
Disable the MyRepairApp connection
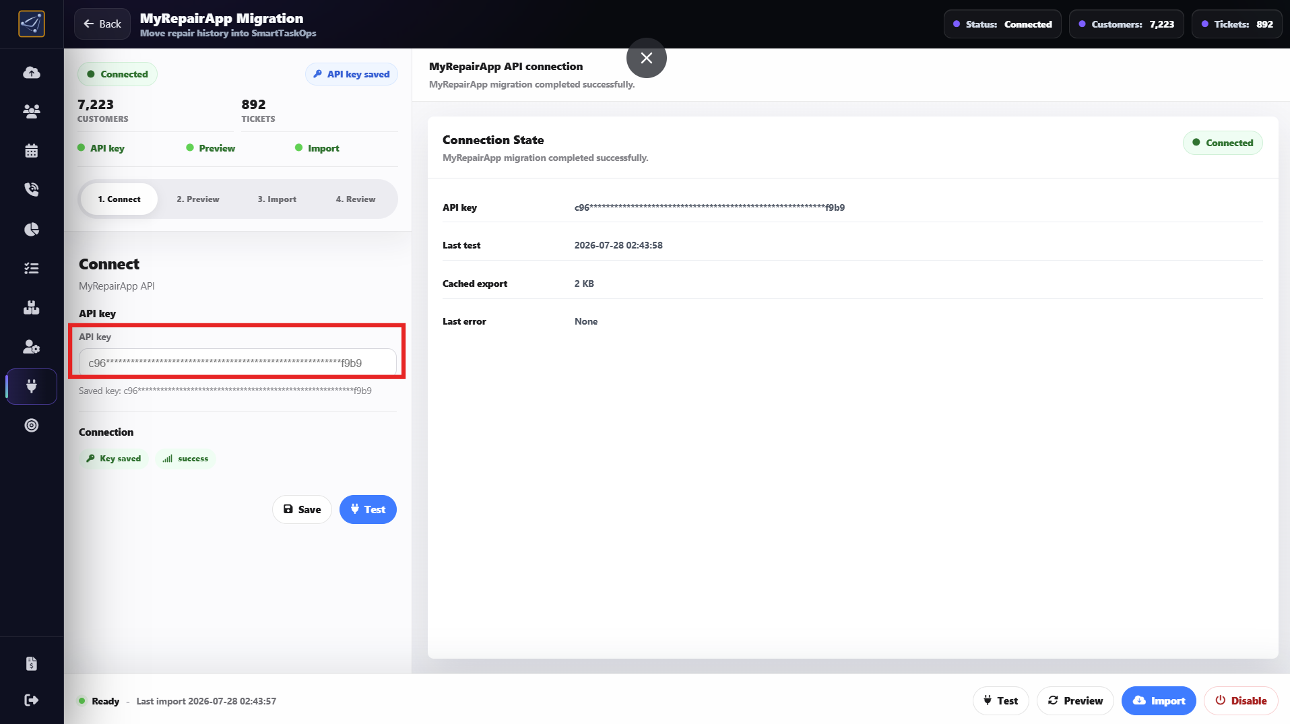(1241, 701)
